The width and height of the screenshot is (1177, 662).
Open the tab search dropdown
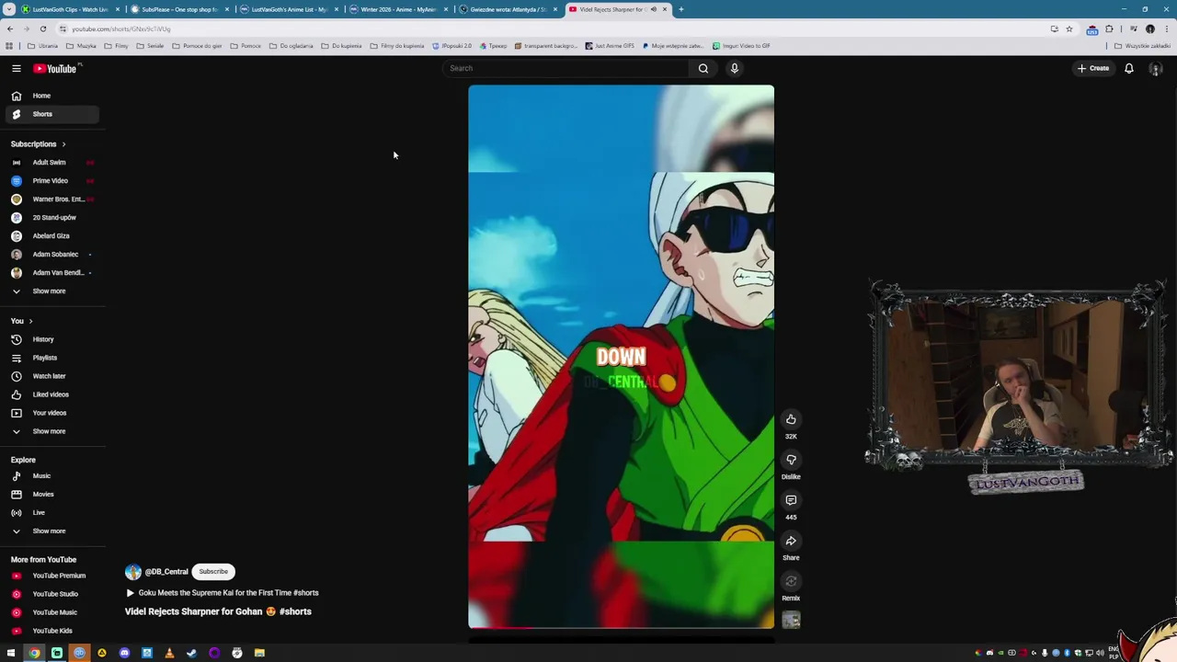coord(8,9)
